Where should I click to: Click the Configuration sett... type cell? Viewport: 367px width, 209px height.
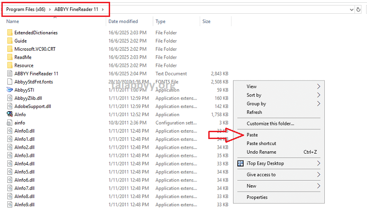(x=176, y=123)
